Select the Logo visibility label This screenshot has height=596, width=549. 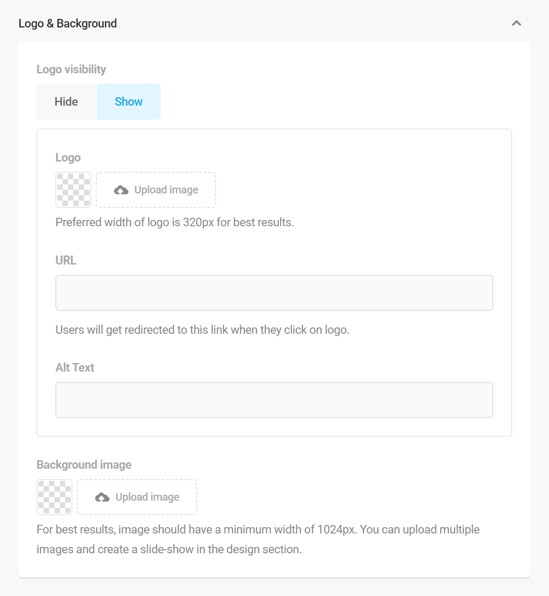coord(71,69)
